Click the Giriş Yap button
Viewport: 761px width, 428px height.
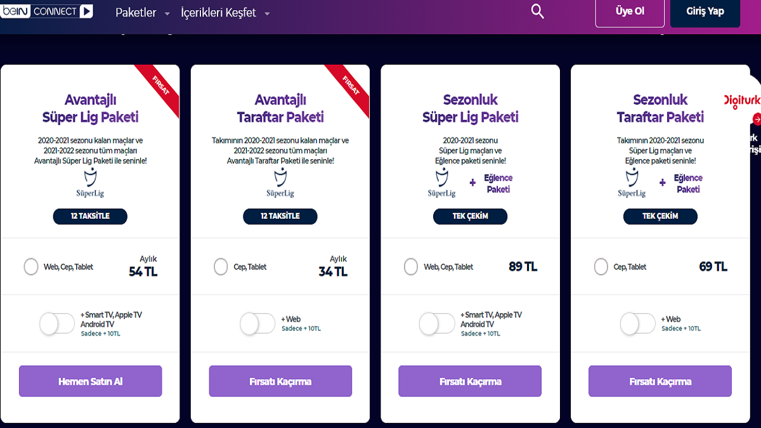pyautogui.click(x=705, y=12)
